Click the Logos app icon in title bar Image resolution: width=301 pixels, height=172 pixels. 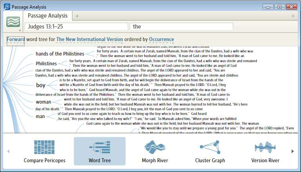[x=7, y=7]
